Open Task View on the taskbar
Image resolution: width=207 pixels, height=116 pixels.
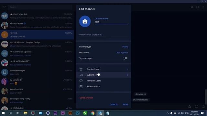18,113
